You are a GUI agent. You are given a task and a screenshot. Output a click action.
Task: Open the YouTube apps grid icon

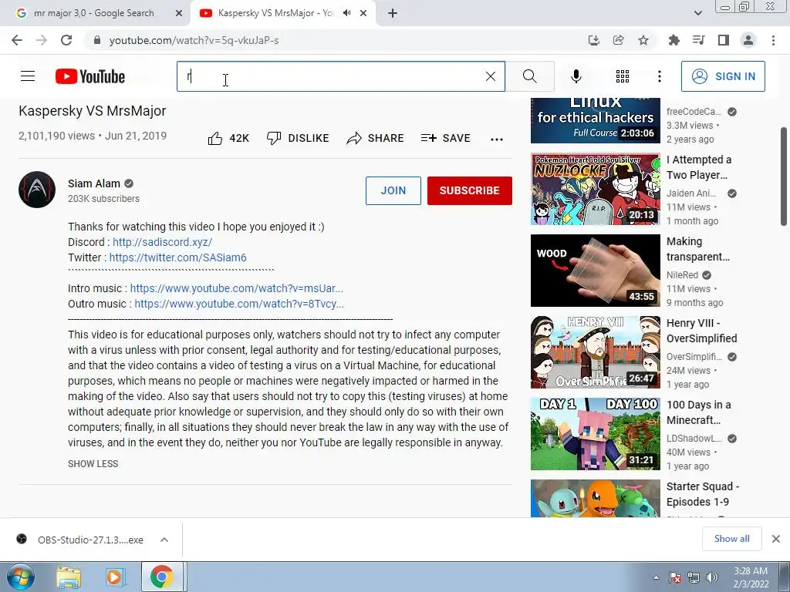pyautogui.click(x=623, y=76)
